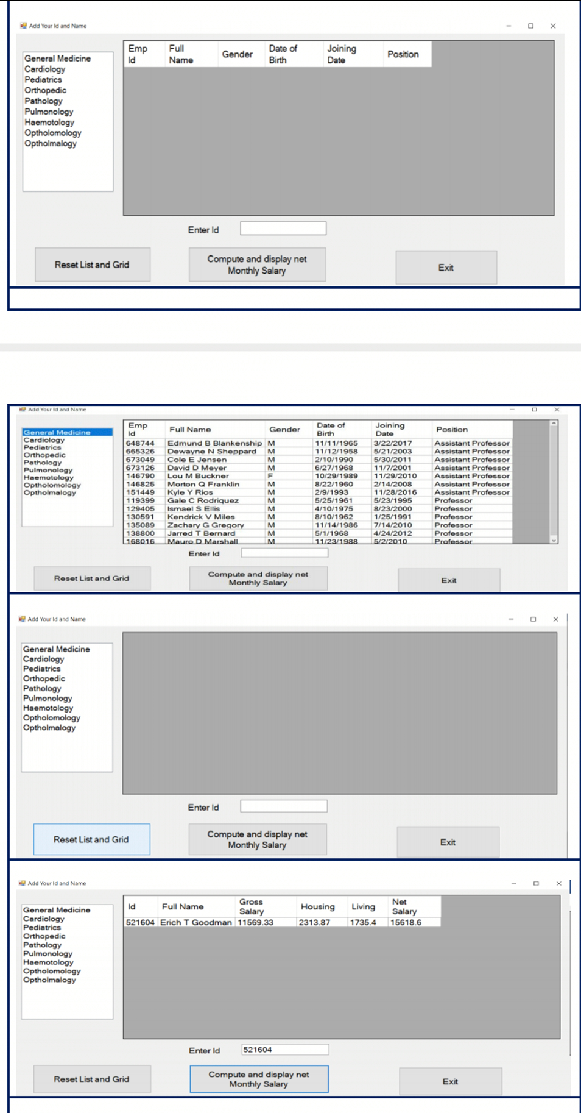This screenshot has width=581, height=1113.
Task: Click the Jarred T Bernard name cell
Action: [215, 533]
